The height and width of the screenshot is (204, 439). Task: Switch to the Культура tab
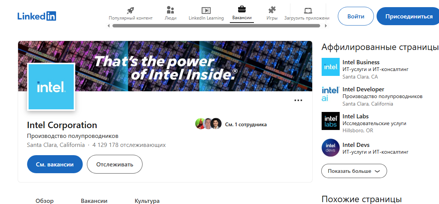click(147, 201)
